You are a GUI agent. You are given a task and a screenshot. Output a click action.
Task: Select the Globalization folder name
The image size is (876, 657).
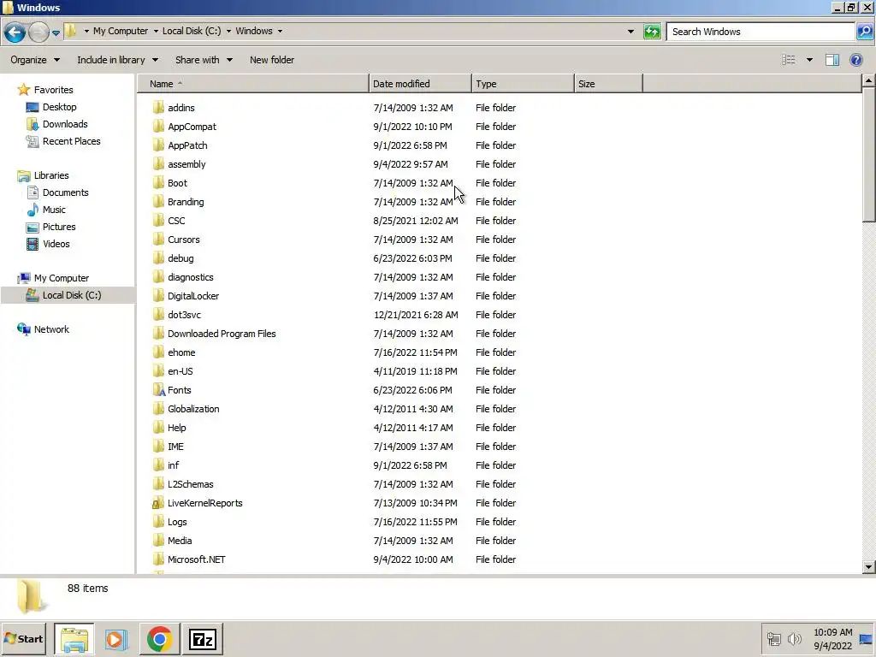pos(193,409)
